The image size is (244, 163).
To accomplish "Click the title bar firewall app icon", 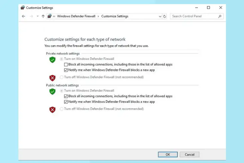I will [x=23, y=8].
